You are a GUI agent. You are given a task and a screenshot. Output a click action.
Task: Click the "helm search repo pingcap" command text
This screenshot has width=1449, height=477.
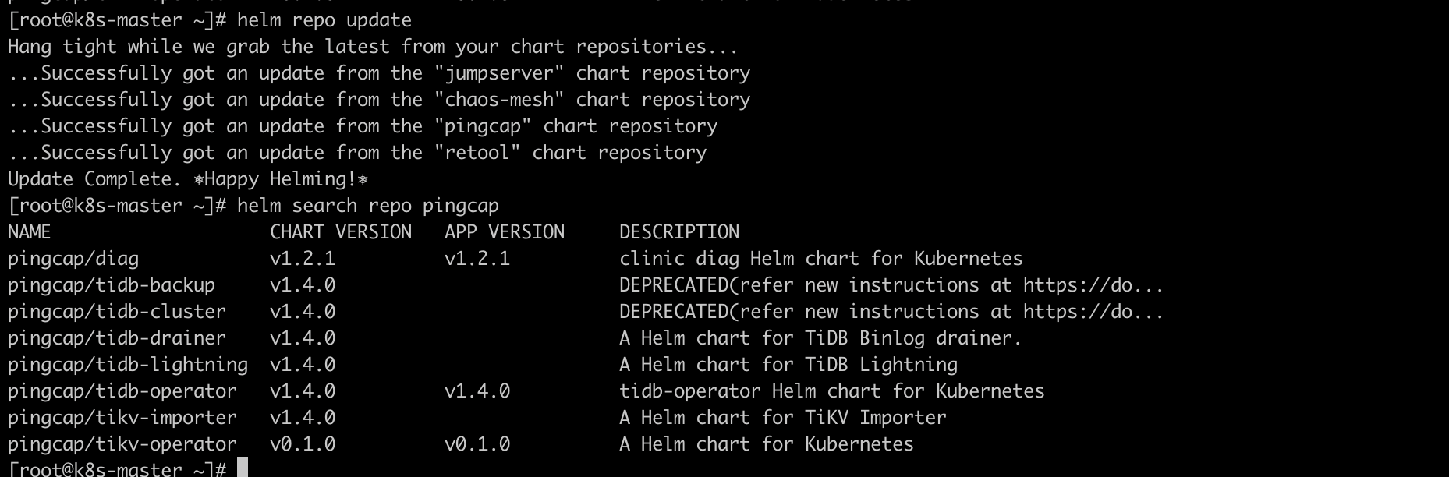click(367, 206)
